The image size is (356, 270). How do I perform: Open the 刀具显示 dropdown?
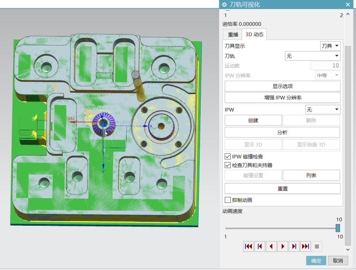330,46
